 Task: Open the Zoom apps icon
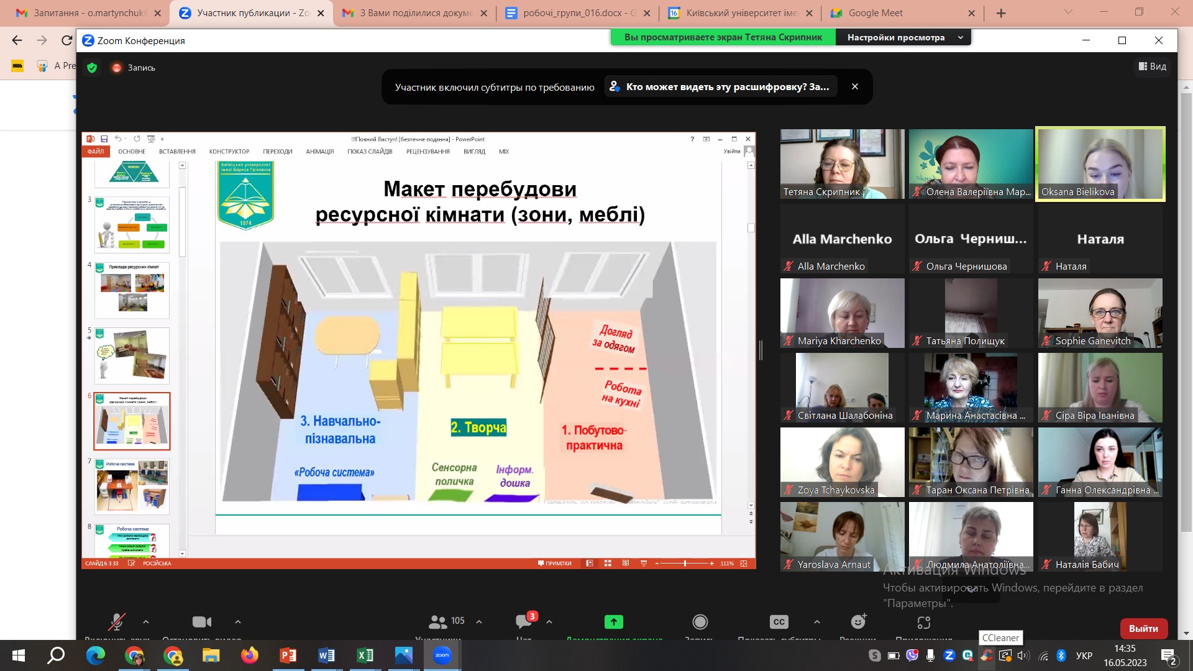pyautogui.click(x=923, y=621)
